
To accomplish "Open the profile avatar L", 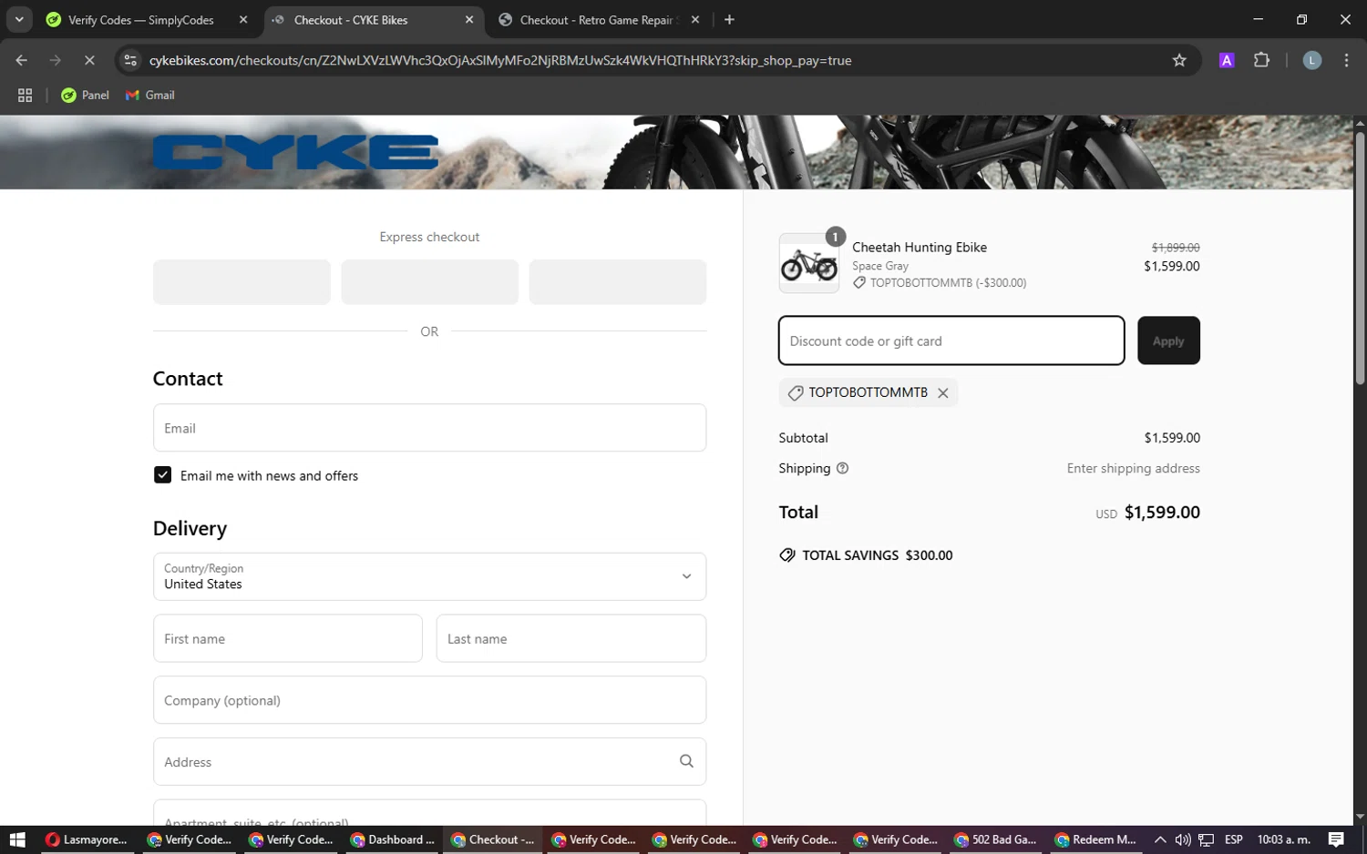I will 1311,60.
